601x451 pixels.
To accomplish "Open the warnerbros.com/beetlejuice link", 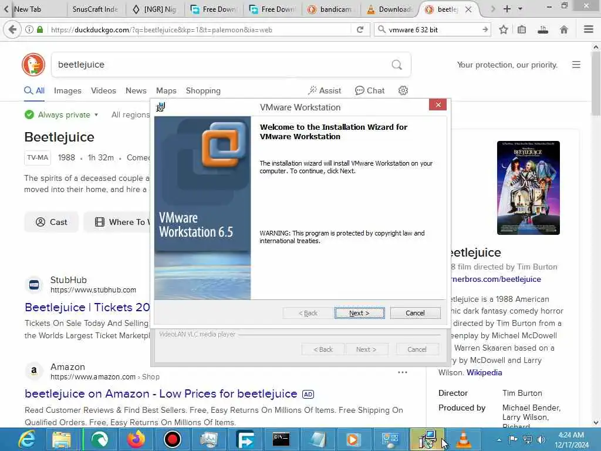I will point(496,279).
